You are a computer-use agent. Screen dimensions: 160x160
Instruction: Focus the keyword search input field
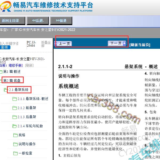[9, 43]
